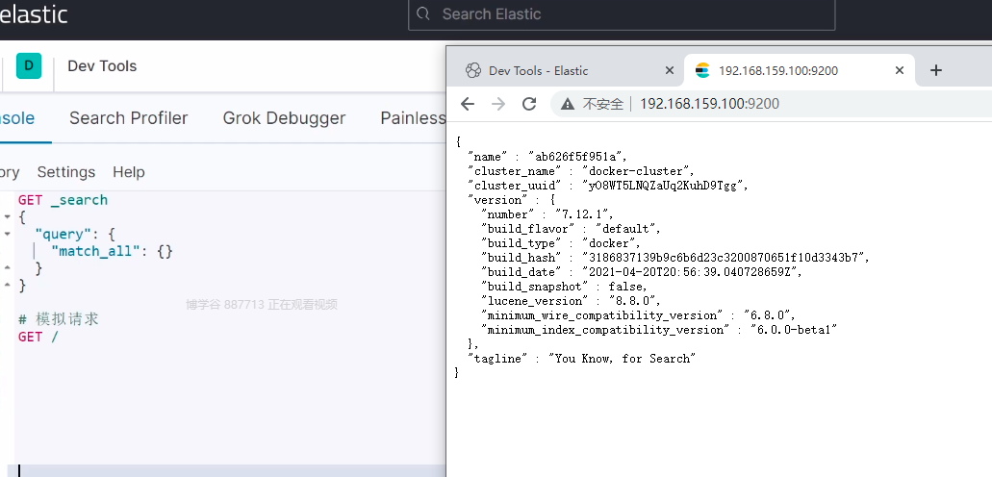Image resolution: width=992 pixels, height=477 pixels.
Task: Go back in the browser
Action: pyautogui.click(x=468, y=104)
